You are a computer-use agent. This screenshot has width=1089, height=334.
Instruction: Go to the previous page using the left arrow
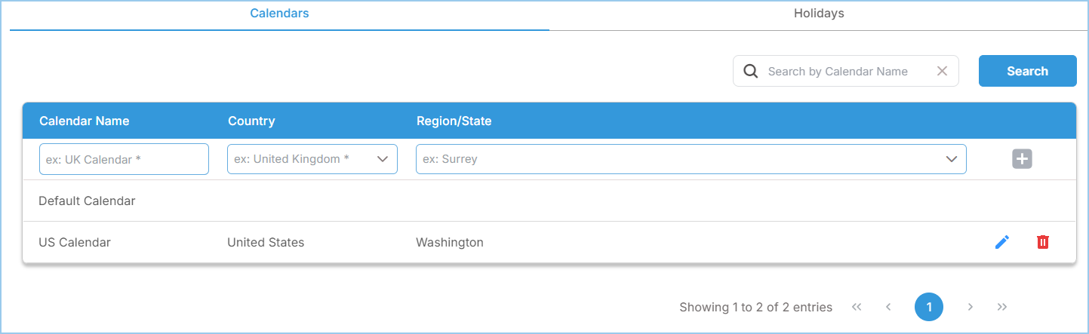888,307
